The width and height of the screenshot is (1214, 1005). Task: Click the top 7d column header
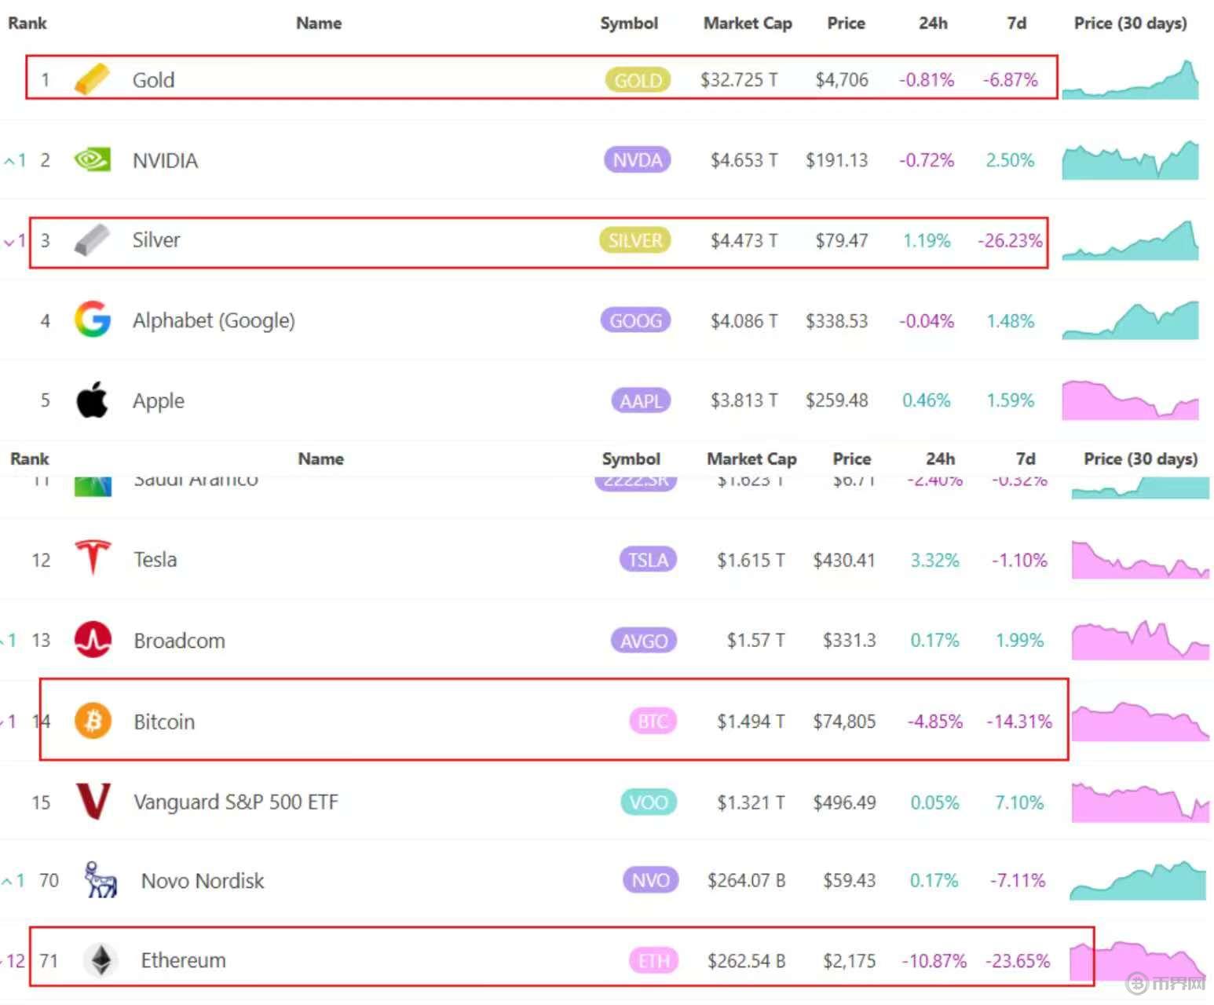(1016, 24)
